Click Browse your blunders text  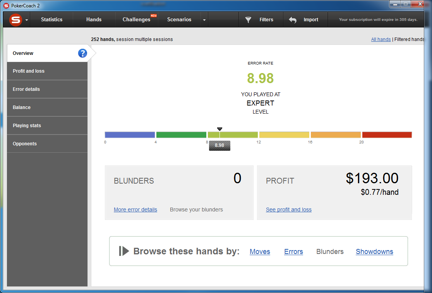click(196, 210)
